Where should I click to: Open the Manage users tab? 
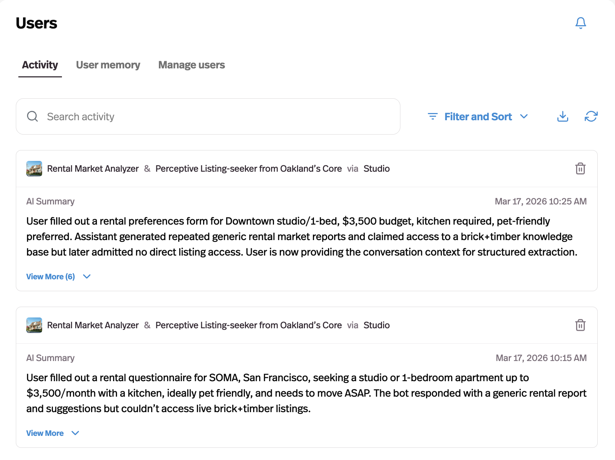[191, 65]
